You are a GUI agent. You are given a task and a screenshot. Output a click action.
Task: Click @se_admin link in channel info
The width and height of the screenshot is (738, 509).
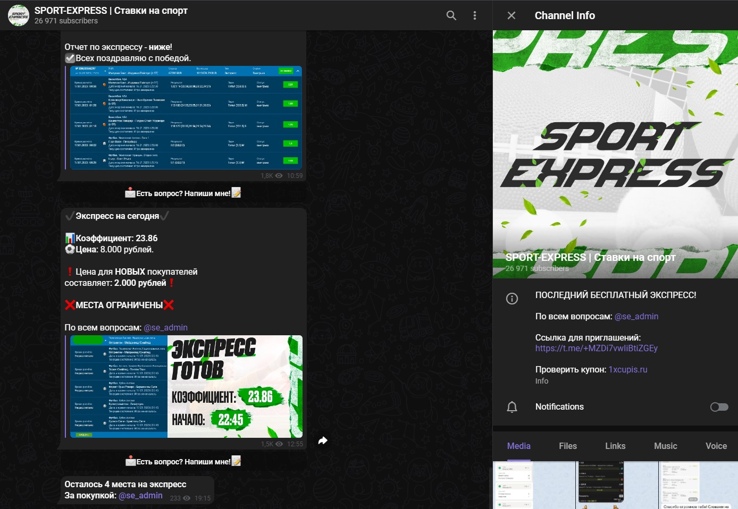(636, 317)
